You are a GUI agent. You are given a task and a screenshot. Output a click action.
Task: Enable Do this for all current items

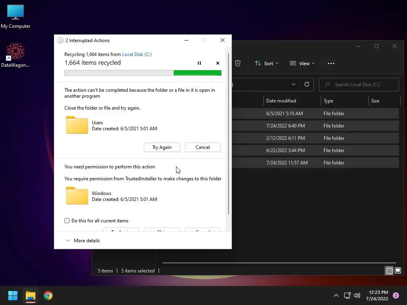pyautogui.click(x=67, y=221)
